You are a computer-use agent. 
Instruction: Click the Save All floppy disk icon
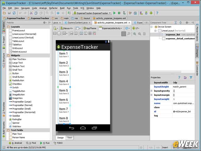[9, 13]
